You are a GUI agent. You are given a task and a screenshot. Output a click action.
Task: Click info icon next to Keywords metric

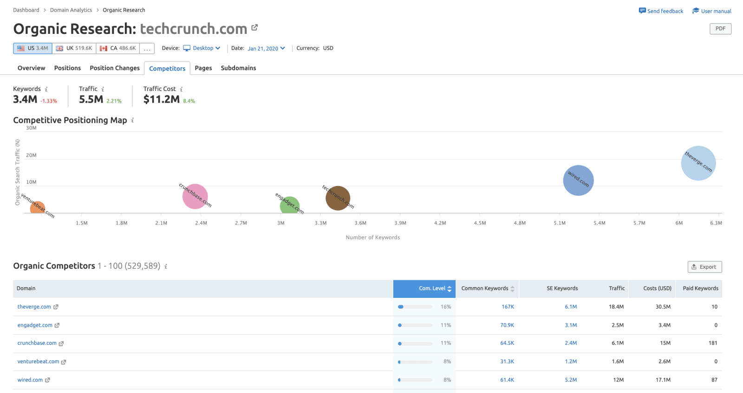point(46,89)
